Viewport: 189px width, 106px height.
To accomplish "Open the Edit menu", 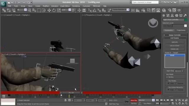I will coord(10,6).
